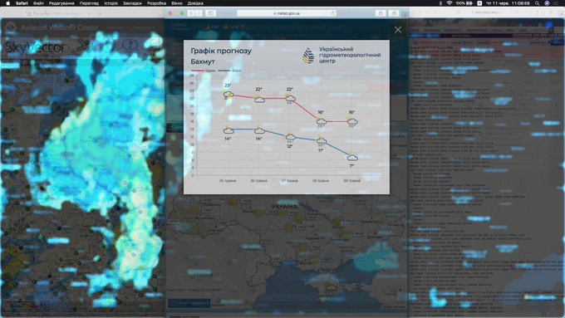Screen dimensions: 565x318
Task: Click the 16° day weather icon for 29 травня
Action: tap(352, 122)
